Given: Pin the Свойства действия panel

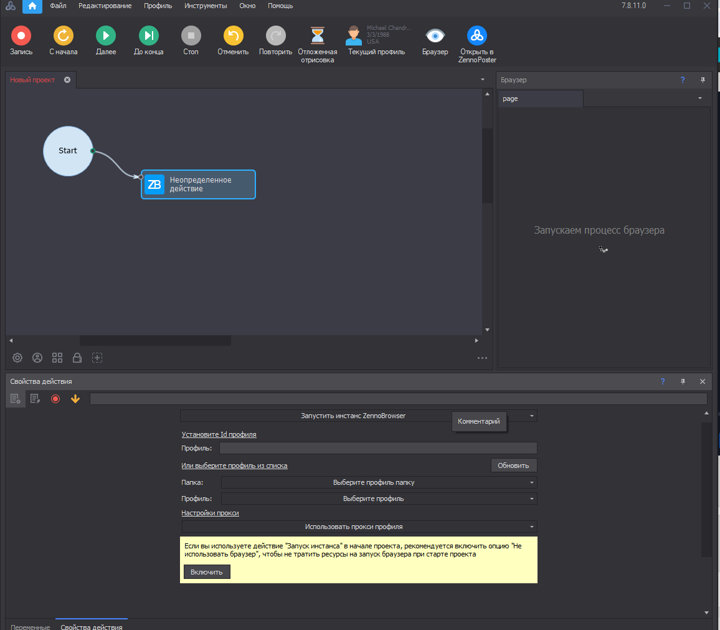Looking at the screenshot, I should [683, 381].
